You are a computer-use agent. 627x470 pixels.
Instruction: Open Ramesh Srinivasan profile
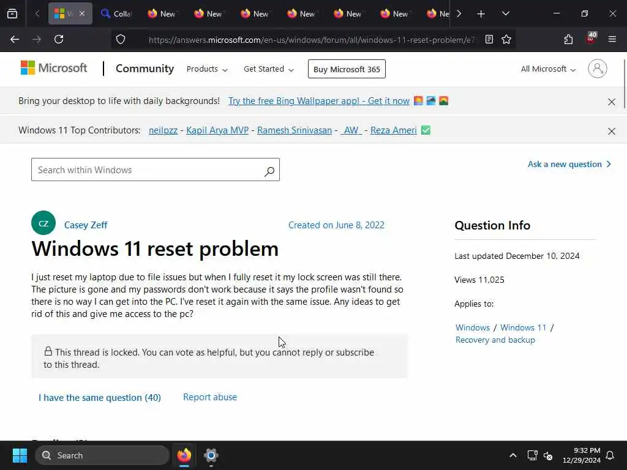click(x=295, y=130)
